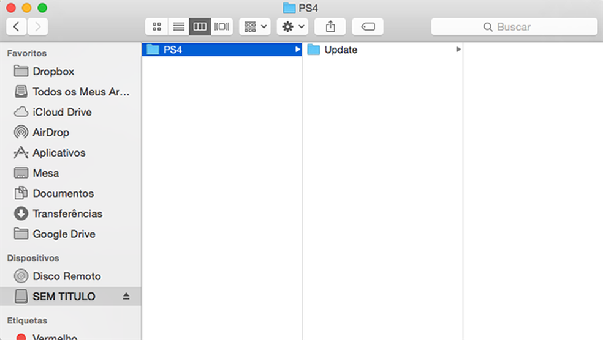Screen dimensions: 603x340
Task: Open Documentos in the sidebar
Action: click(70, 193)
